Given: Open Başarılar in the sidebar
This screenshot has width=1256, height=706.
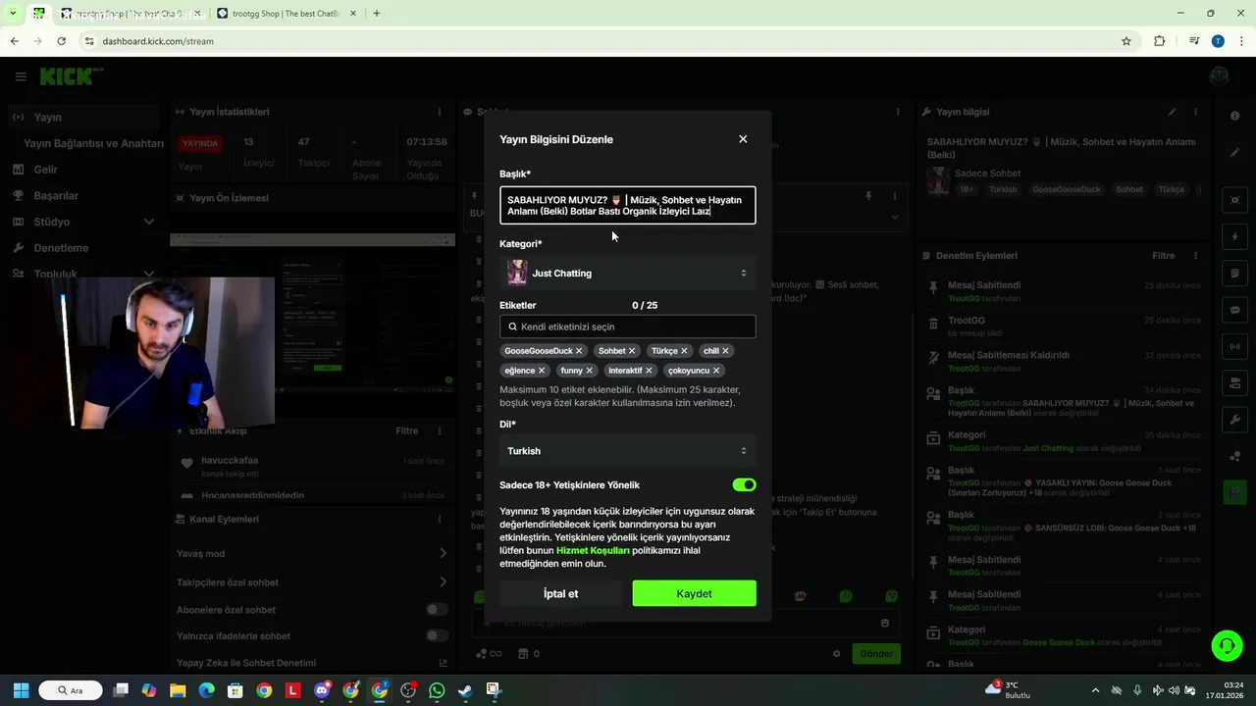Looking at the screenshot, I should (x=56, y=195).
